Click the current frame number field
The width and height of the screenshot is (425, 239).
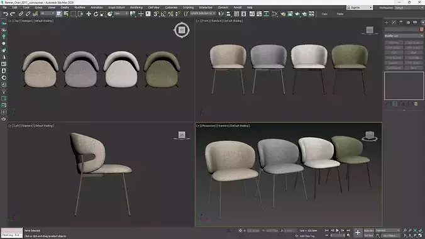click(x=338, y=235)
